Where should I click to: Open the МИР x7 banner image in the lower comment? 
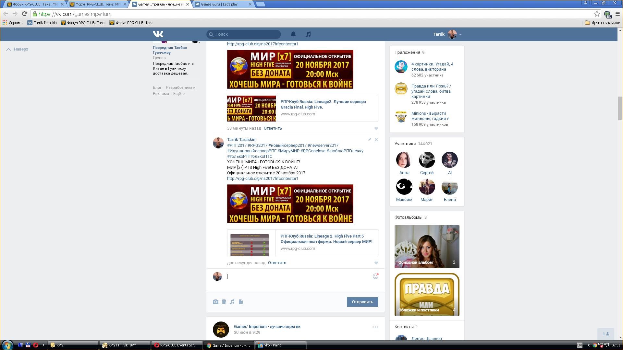click(290, 204)
